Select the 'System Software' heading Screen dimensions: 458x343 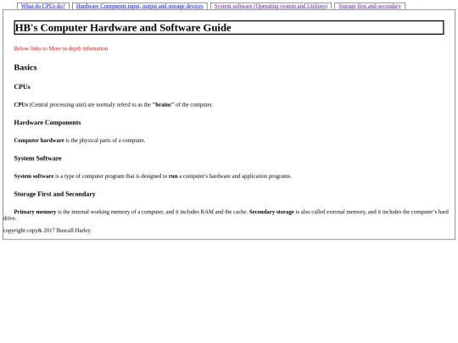pos(37,158)
